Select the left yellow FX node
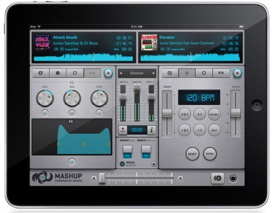 click(x=59, y=144)
